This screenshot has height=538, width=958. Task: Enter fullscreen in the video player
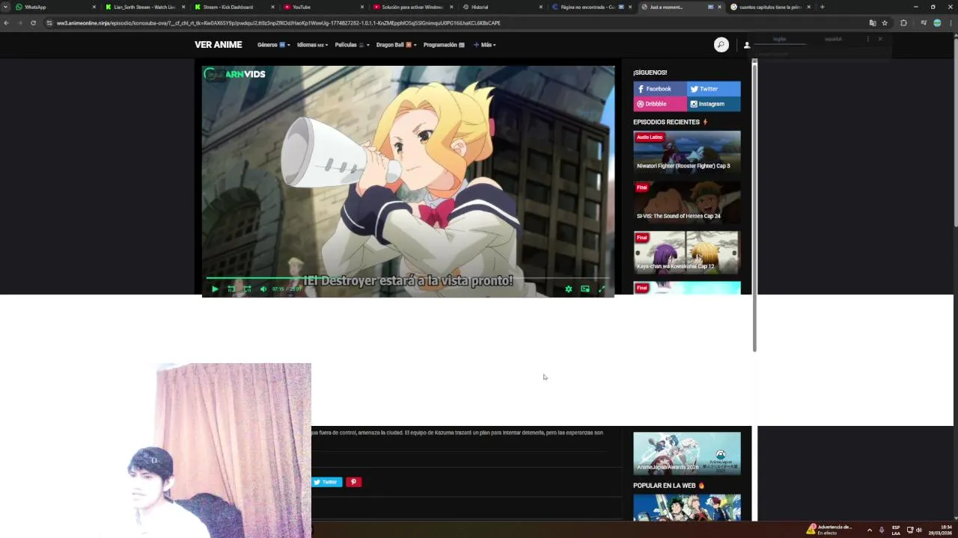pyautogui.click(x=602, y=289)
